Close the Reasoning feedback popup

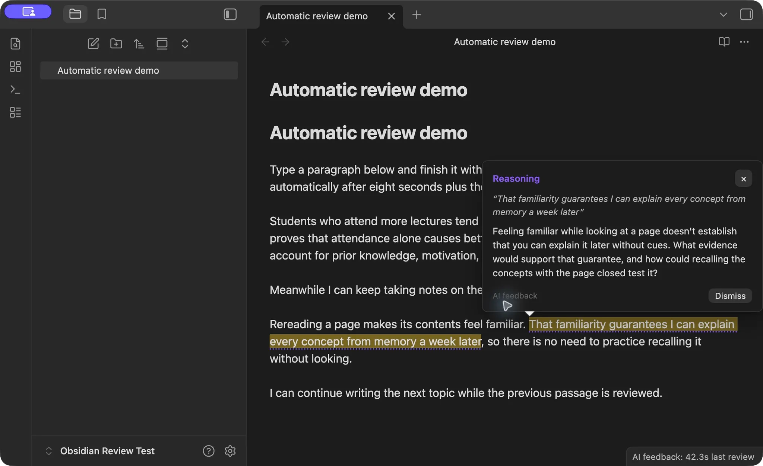pos(743,179)
